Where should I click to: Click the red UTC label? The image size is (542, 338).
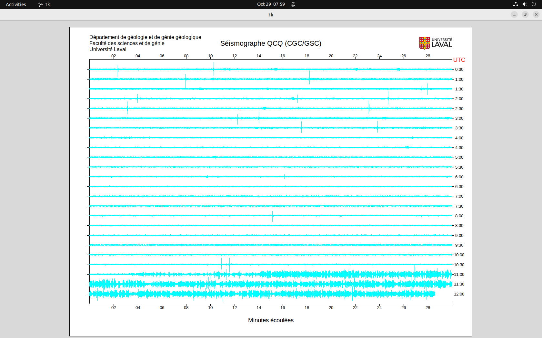459,60
